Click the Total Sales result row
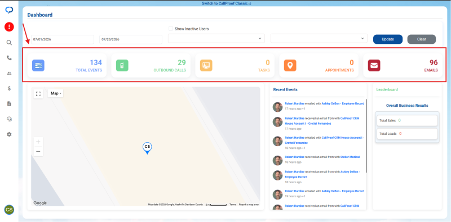The width and height of the screenshot is (451, 222). 407,120
